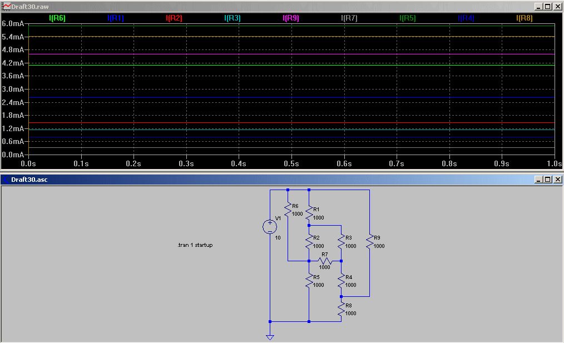The width and height of the screenshot is (564, 343).
Task: Click the Draft30.raw window title icon
Action: click(6, 6)
